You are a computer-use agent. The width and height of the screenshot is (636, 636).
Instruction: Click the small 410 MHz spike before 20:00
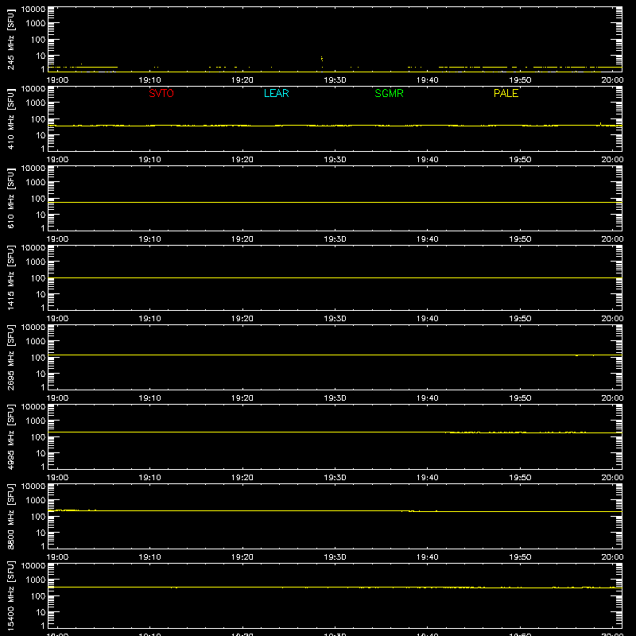click(600, 124)
